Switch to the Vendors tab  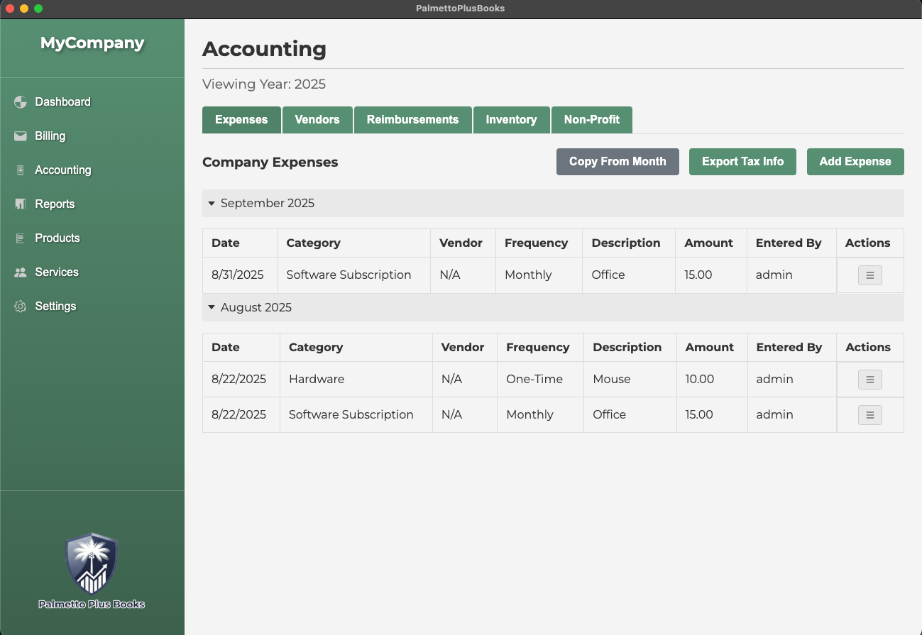317,120
